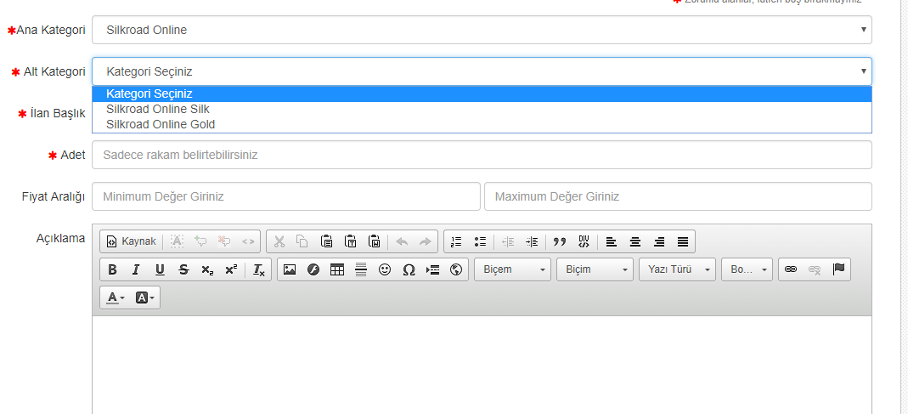908x414 pixels.
Task: Select the Silkroad Online Silk option
Action: (x=482, y=109)
